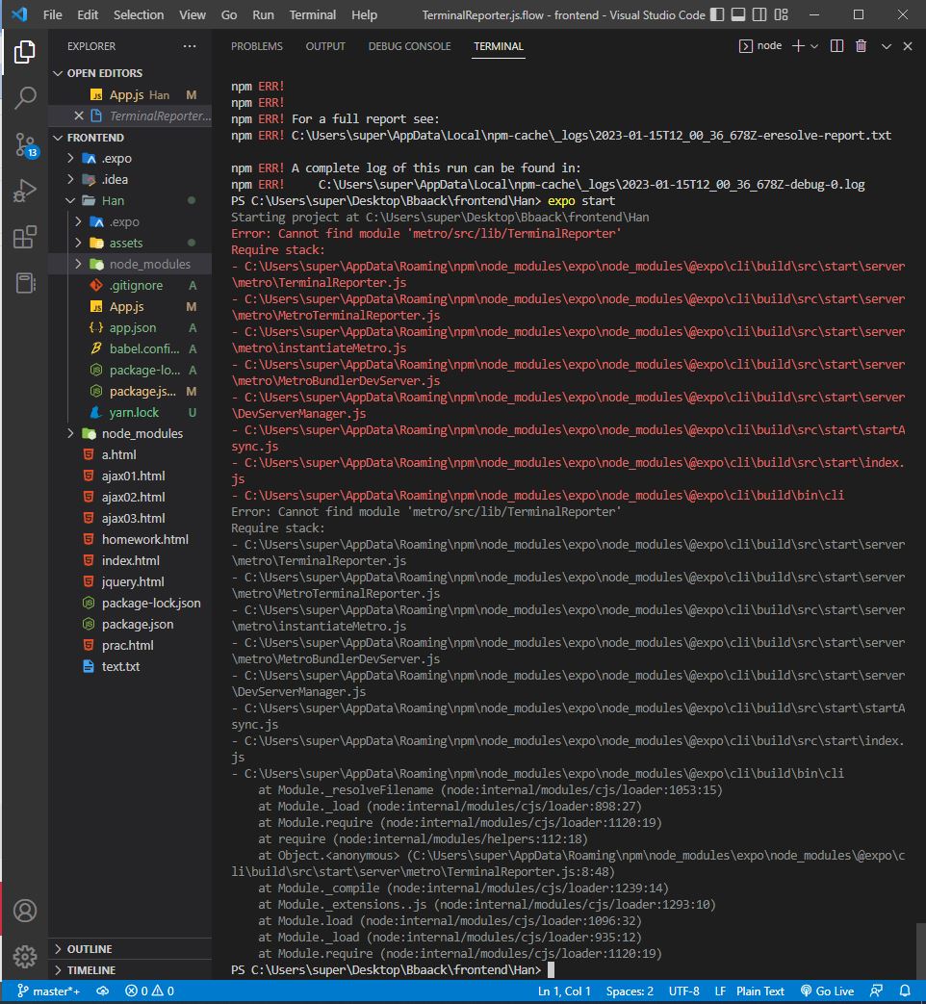
Task: Open the Accounts icon in activity bar
Action: [25, 911]
